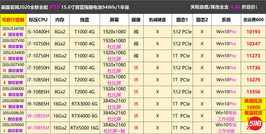Image resolution: width=266 pixels, height=134 pixels.
Task: Select 3840x2160 in the 20SUS08K00 row
Action: (114, 101)
